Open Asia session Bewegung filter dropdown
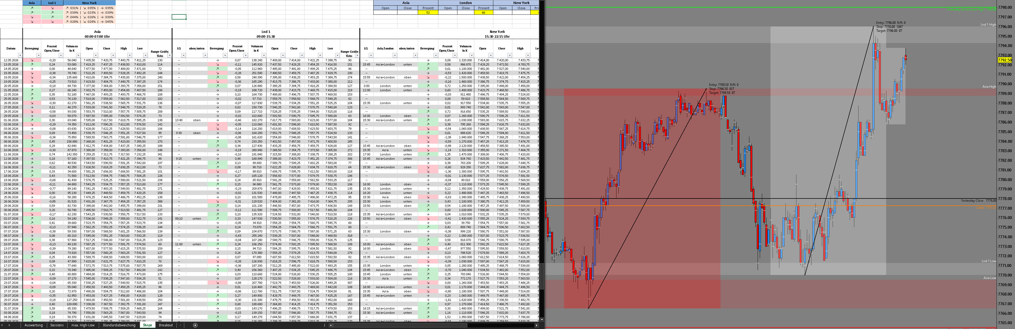 [39, 55]
